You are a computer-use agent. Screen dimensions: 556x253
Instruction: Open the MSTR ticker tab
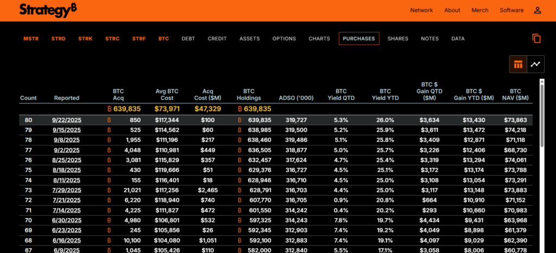pyautogui.click(x=31, y=38)
